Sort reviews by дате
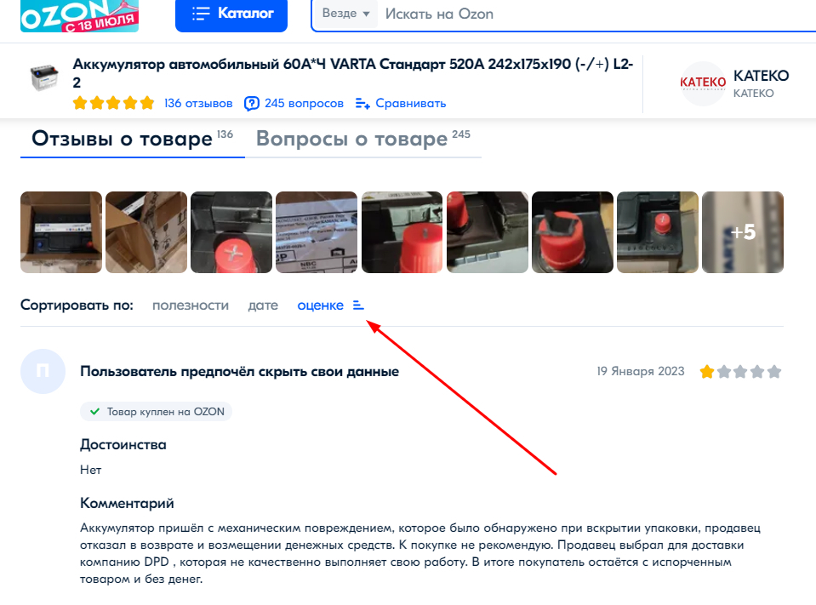Image resolution: width=816 pixels, height=605 pixels. (x=263, y=305)
